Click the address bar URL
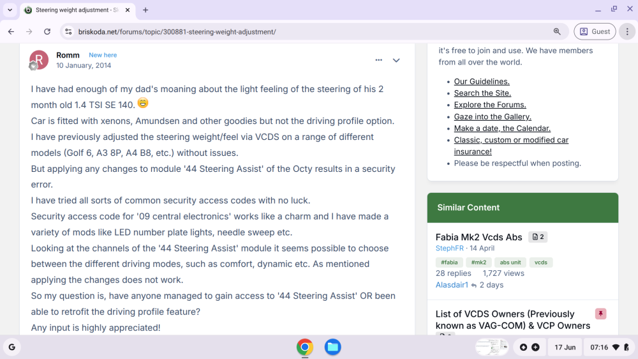 [x=177, y=31]
